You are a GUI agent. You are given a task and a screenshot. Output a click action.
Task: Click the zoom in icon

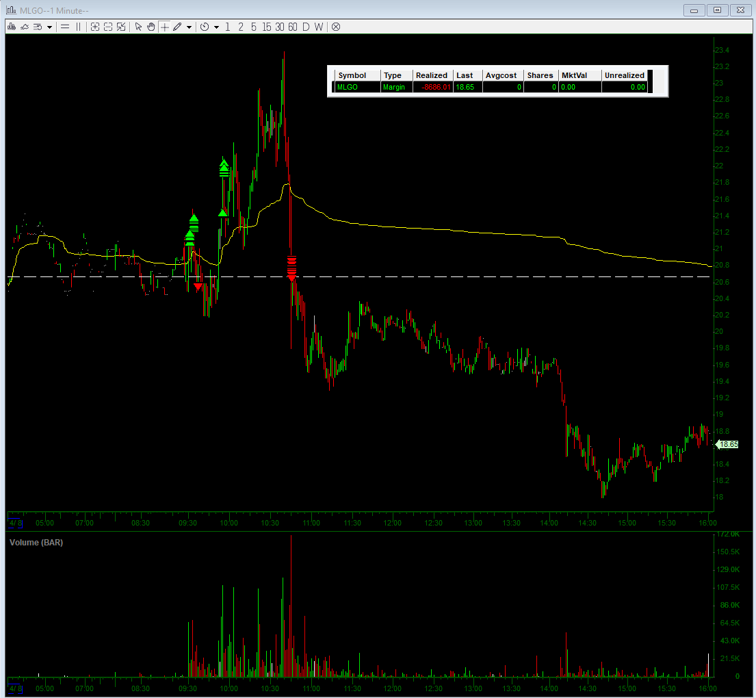tap(95, 27)
